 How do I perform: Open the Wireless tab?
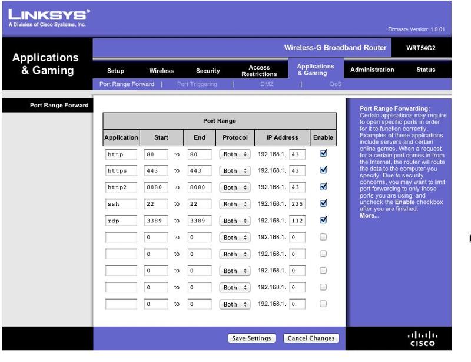click(161, 71)
